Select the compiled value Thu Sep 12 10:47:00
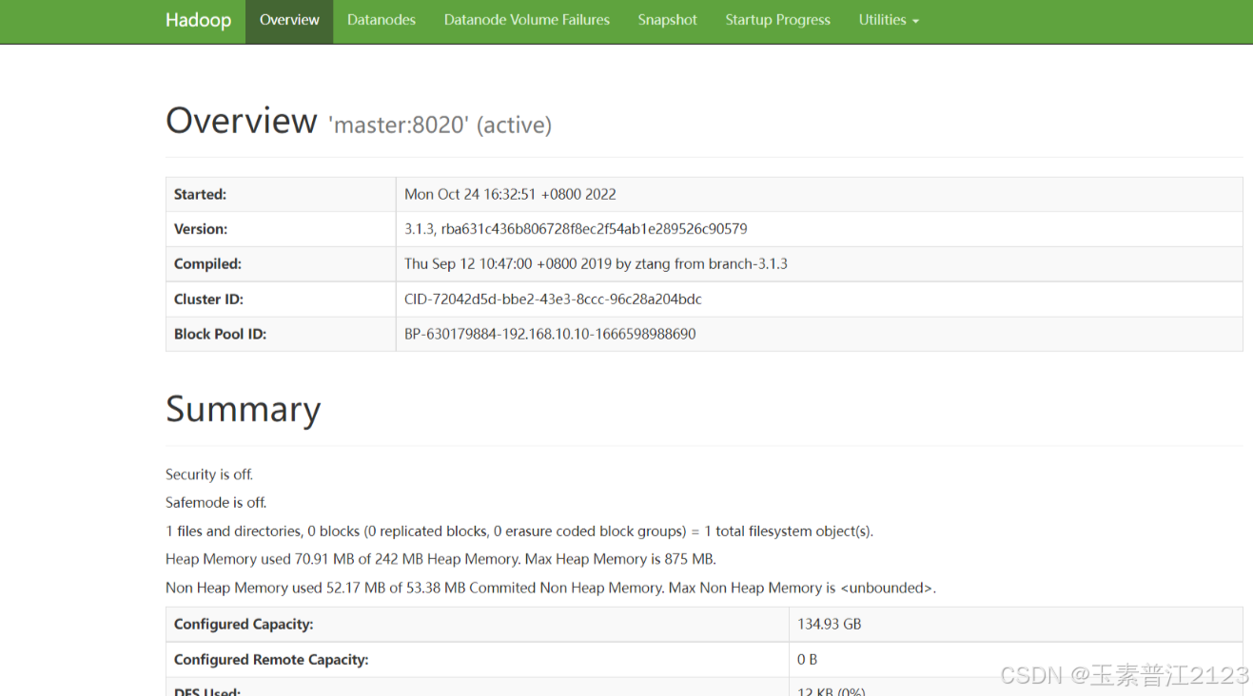This screenshot has height=696, width=1253. (596, 263)
